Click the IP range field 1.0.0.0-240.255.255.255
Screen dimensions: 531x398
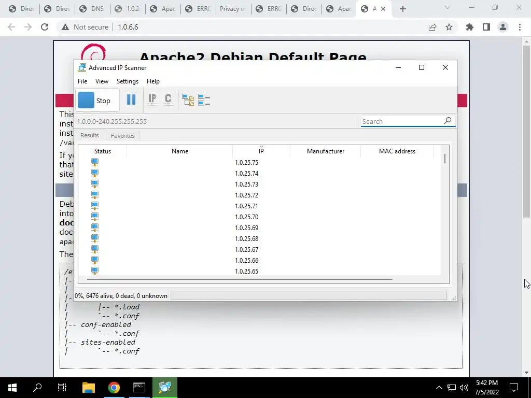[x=216, y=121]
